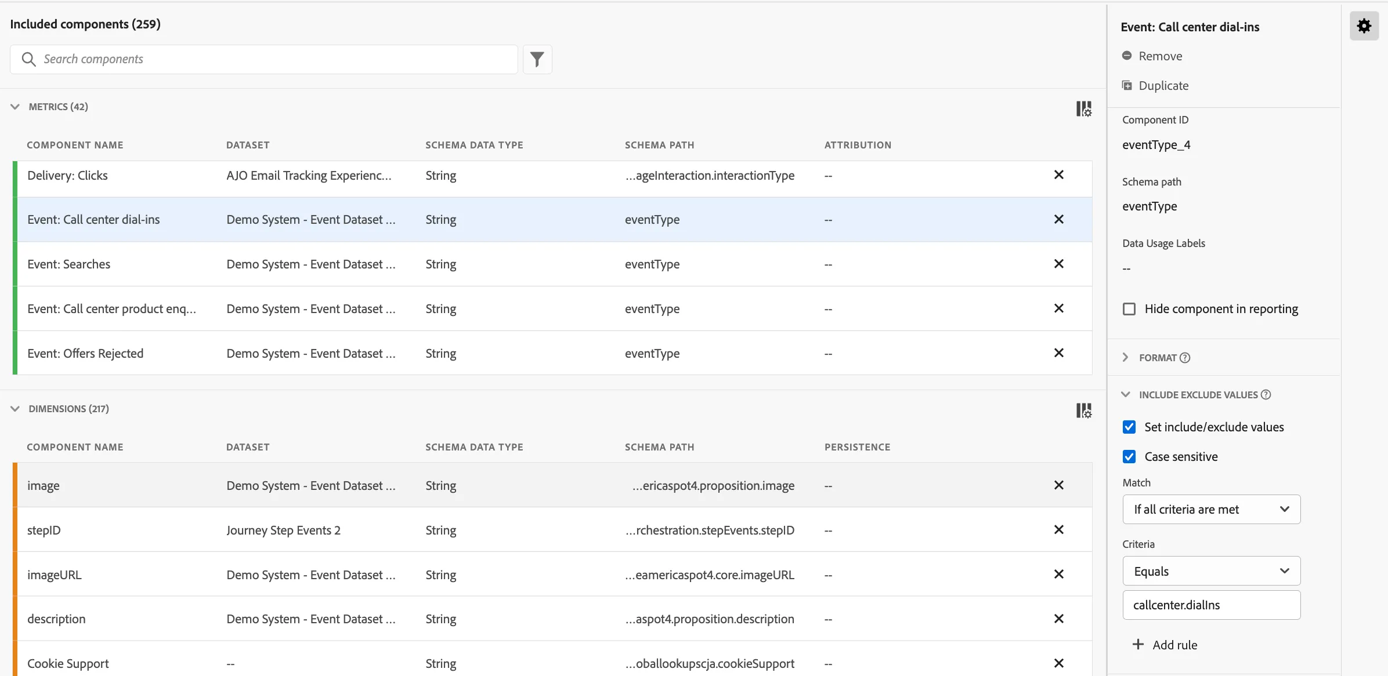
Task: Select the Event: Searches metric row
Action: click(x=552, y=264)
